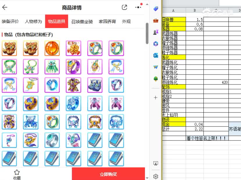Select the green cloak item
Screen dimensions: 241x180
click(52, 67)
